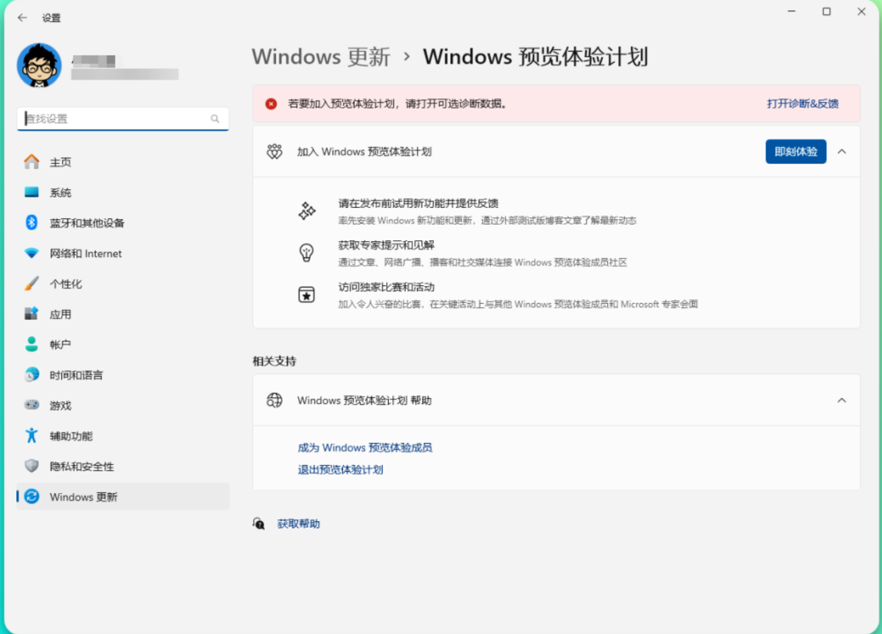Select 个性化 label in sidebar
This screenshot has width=882, height=634.
[66, 284]
